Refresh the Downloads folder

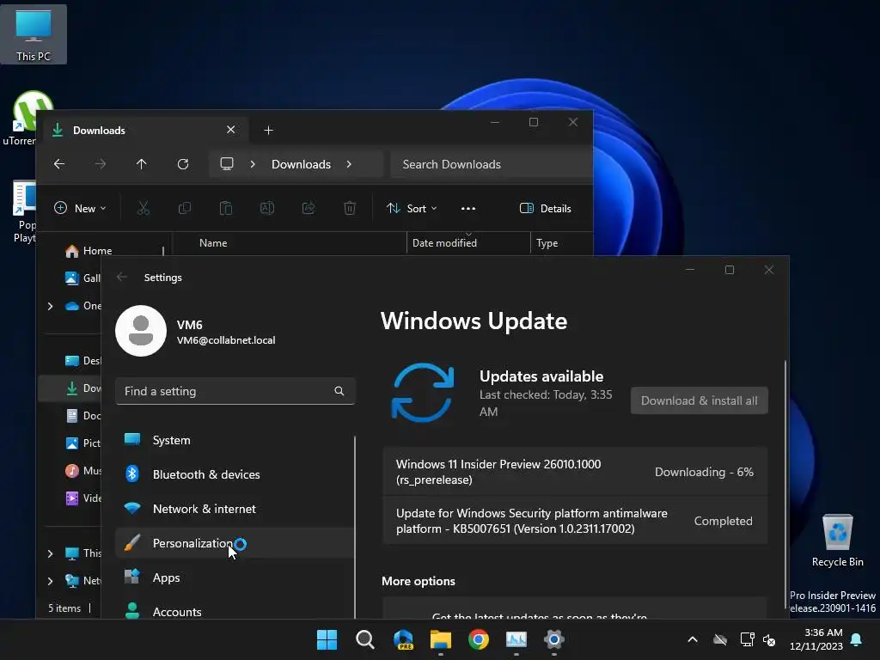(183, 164)
